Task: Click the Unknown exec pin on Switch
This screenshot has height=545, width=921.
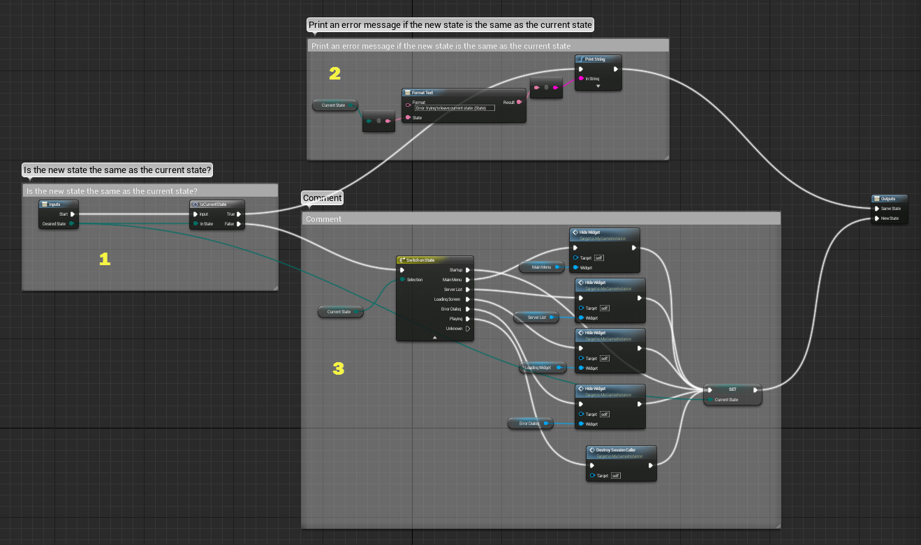Action: pyautogui.click(x=468, y=329)
